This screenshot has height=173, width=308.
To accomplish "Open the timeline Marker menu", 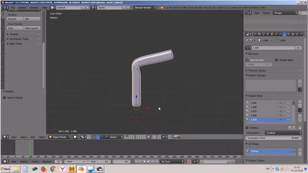I will (x=24, y=161).
